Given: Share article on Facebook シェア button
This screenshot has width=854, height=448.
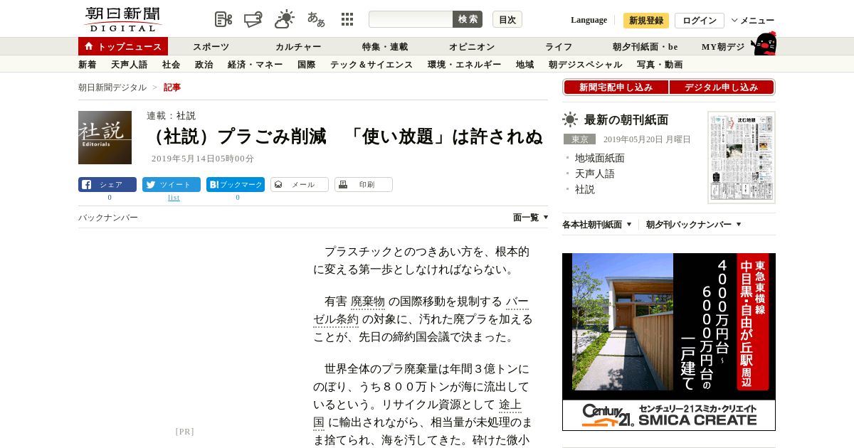Looking at the screenshot, I should tap(107, 185).
